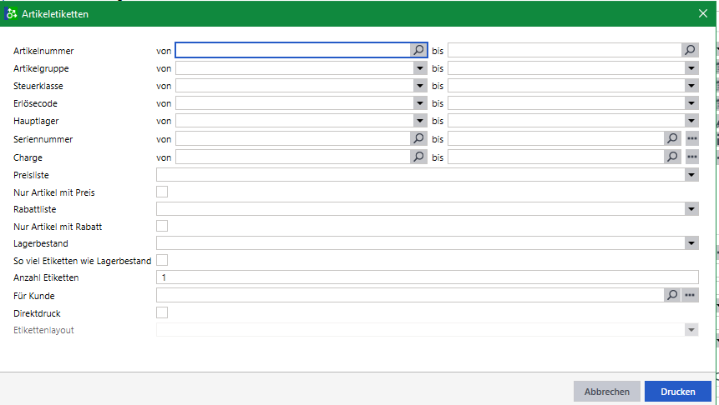This screenshot has height=405, width=719.
Task: Click the Abbrechen button
Action: (606, 392)
